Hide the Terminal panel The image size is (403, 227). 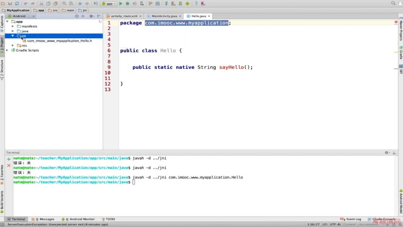coord(394,153)
